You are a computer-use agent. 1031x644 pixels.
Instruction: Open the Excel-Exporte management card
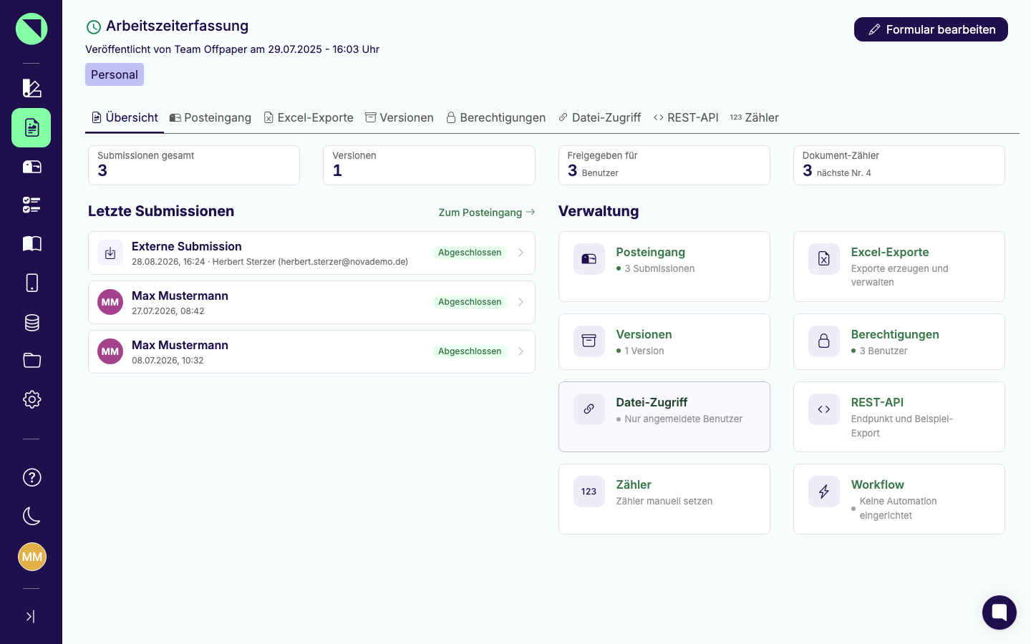click(899, 266)
